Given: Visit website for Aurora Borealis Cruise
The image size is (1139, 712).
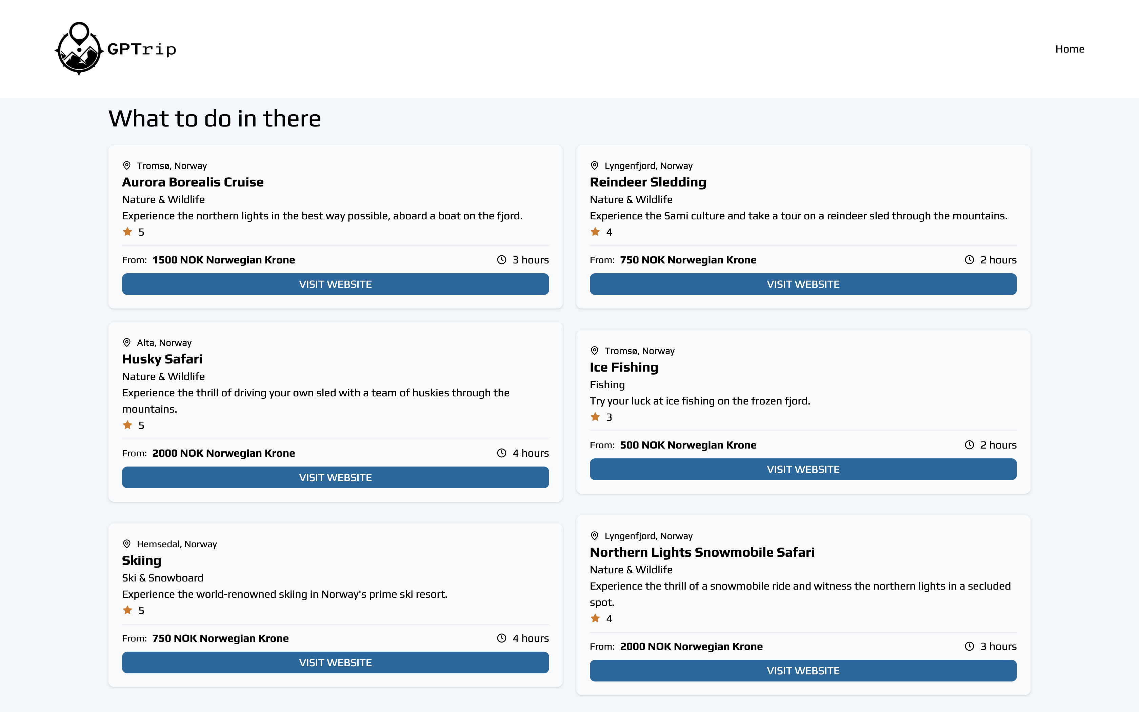Looking at the screenshot, I should pyautogui.click(x=335, y=284).
